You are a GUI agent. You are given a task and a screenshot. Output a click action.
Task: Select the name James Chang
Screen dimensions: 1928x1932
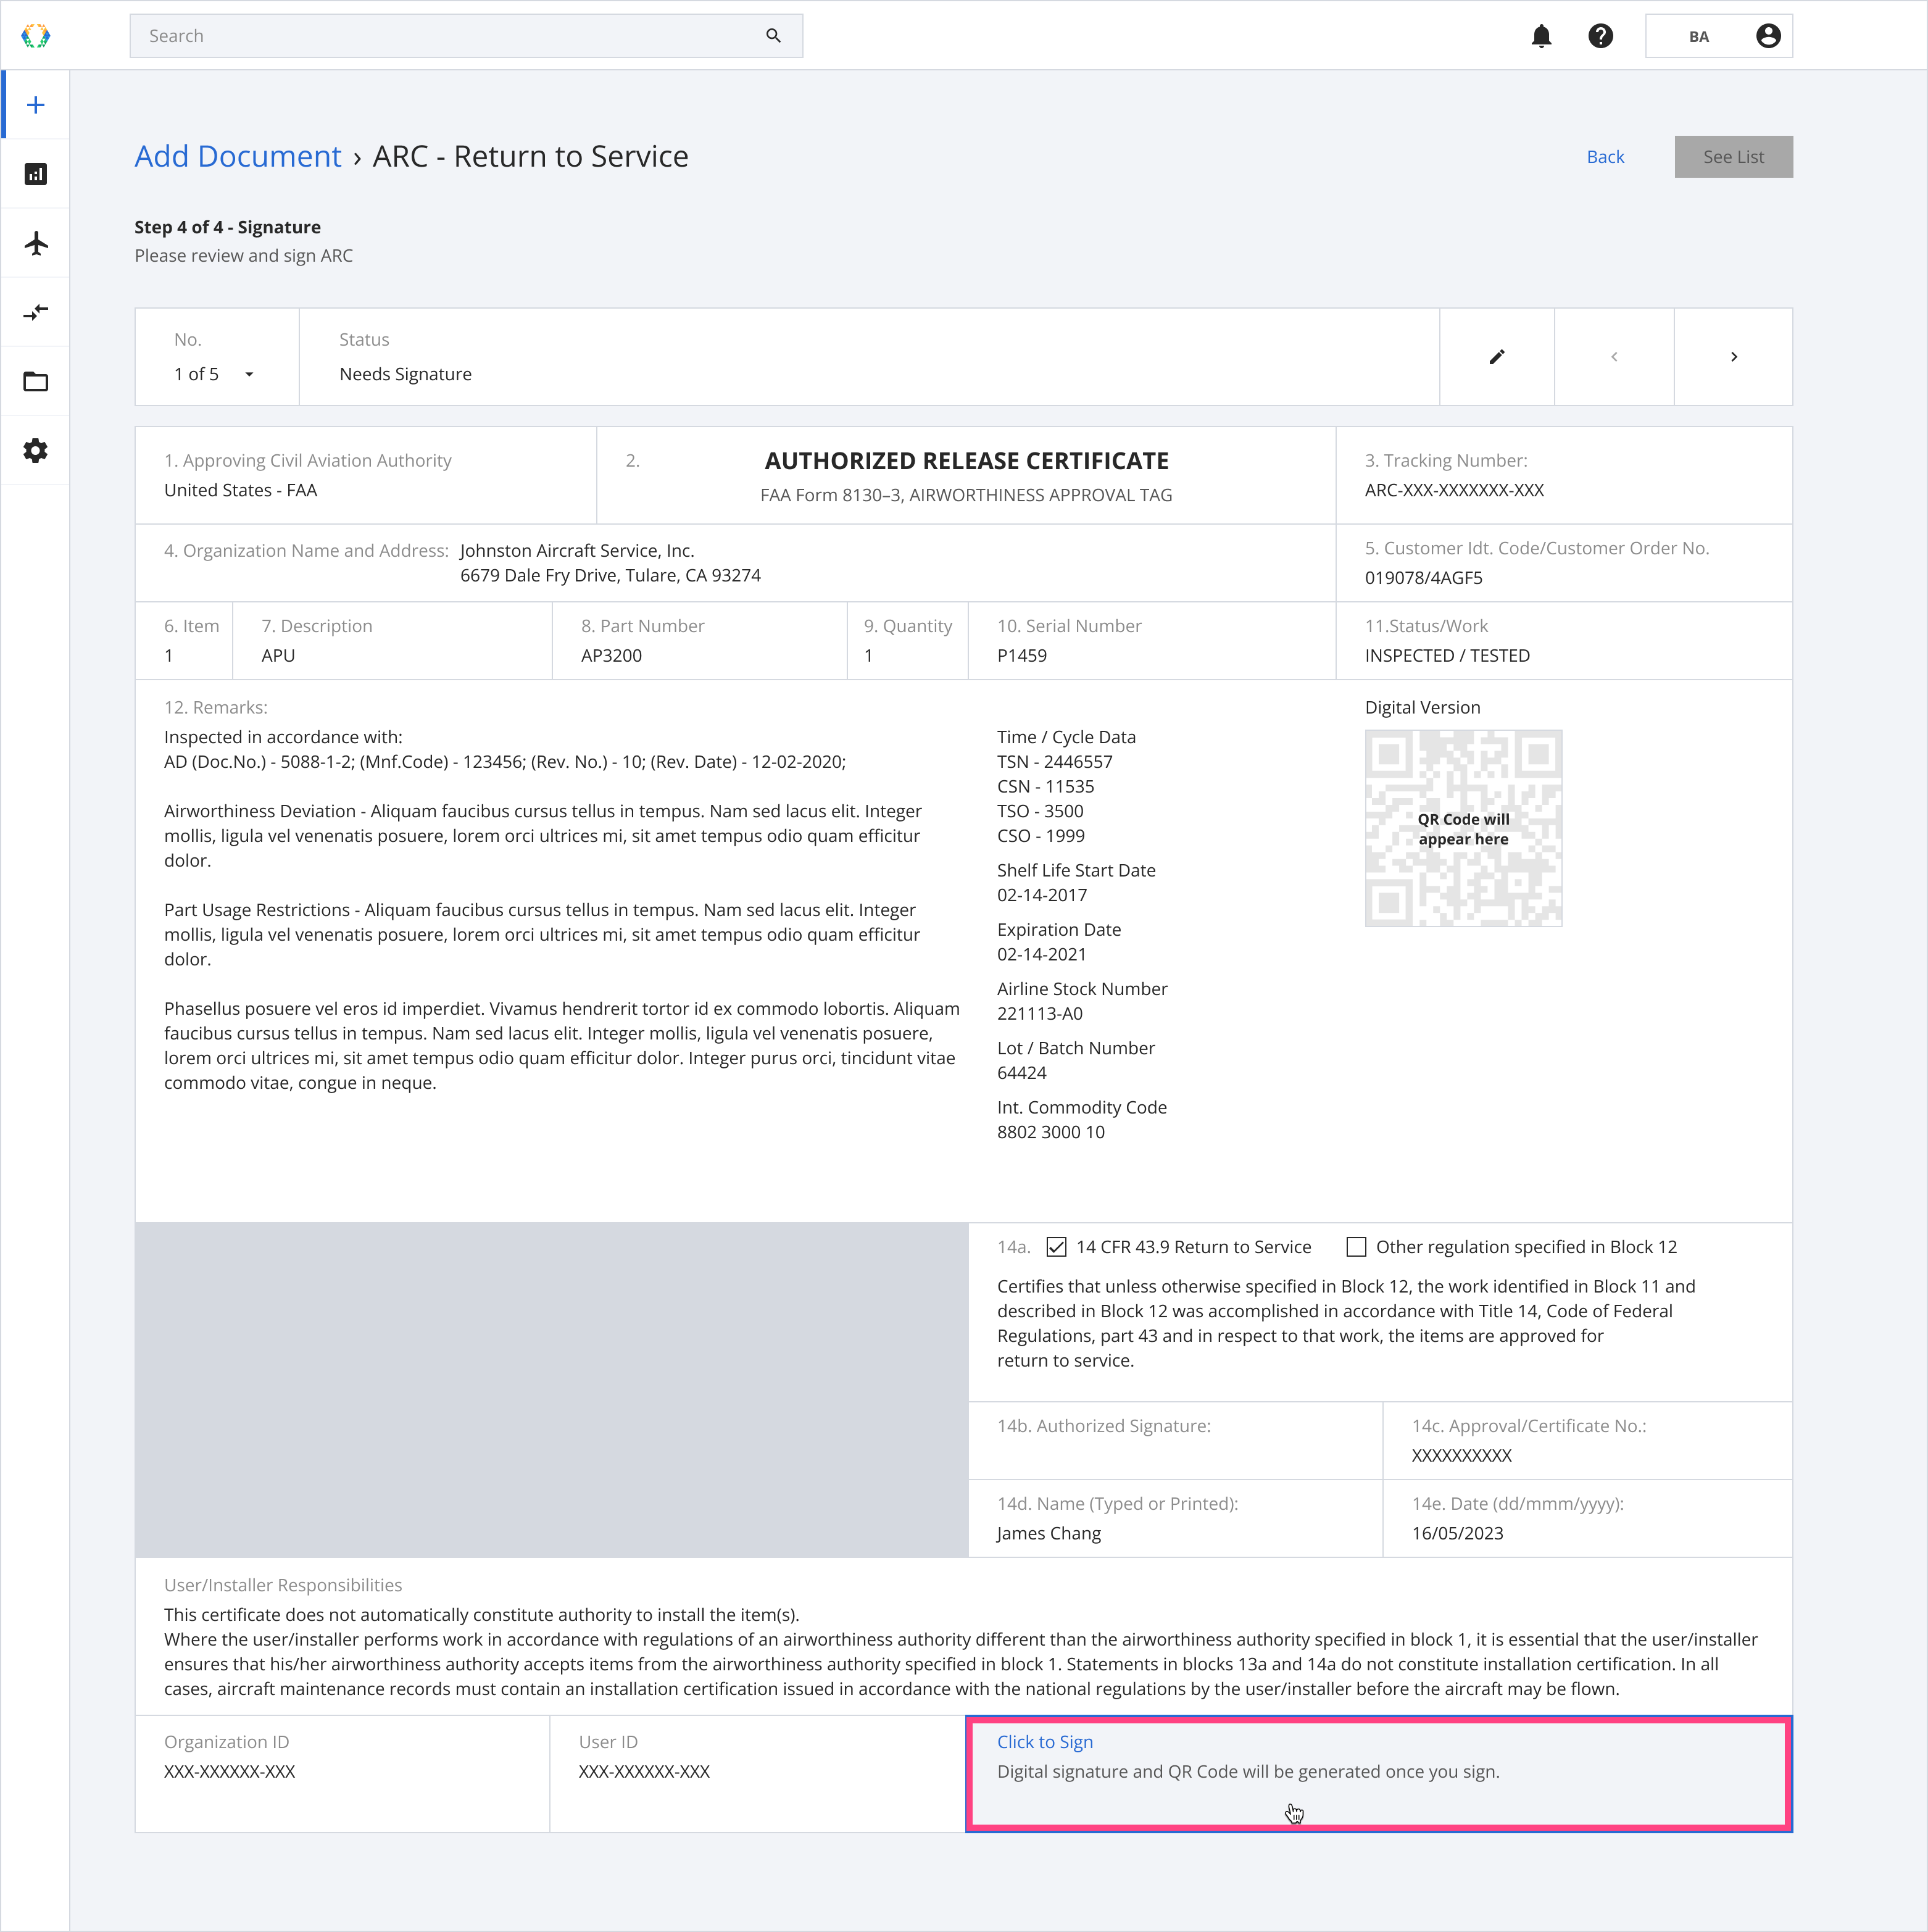pos(1048,1534)
